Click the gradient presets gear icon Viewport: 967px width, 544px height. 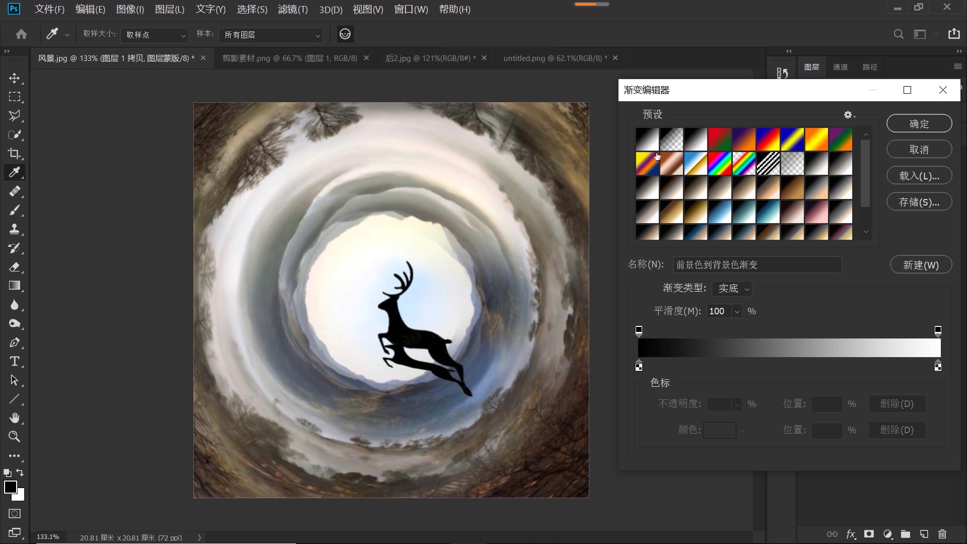pyautogui.click(x=849, y=115)
